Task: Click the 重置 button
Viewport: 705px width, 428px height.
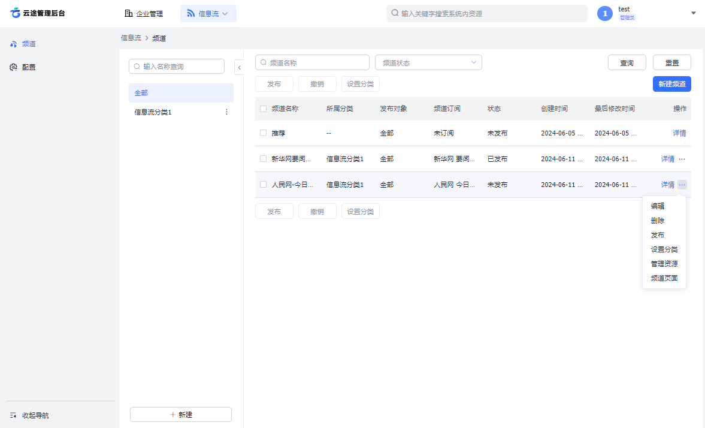Action: [x=671, y=62]
